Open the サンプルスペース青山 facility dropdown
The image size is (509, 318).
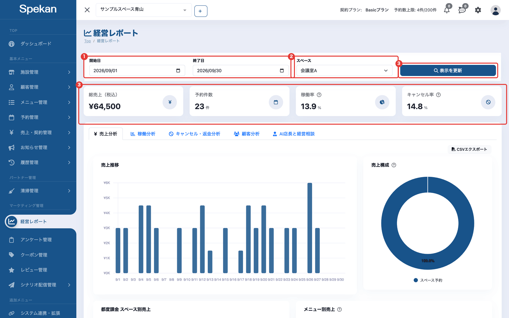click(x=144, y=10)
